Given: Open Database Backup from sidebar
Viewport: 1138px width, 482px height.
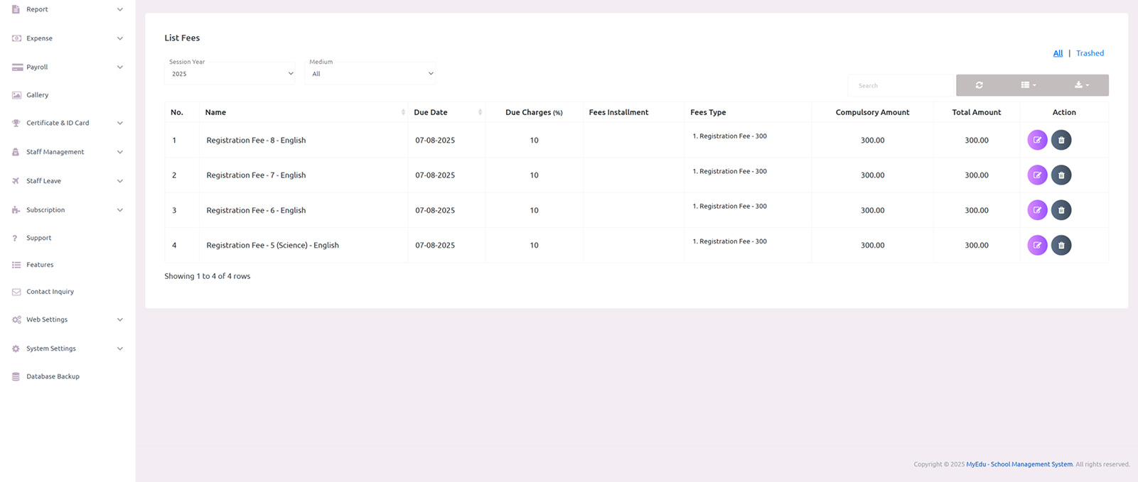Looking at the screenshot, I should tap(53, 376).
